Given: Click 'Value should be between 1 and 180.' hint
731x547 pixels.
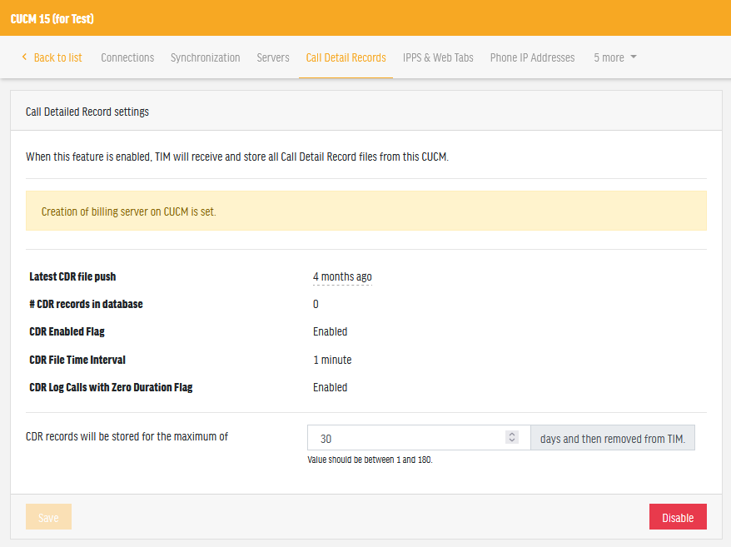Looking at the screenshot, I should point(370,460).
